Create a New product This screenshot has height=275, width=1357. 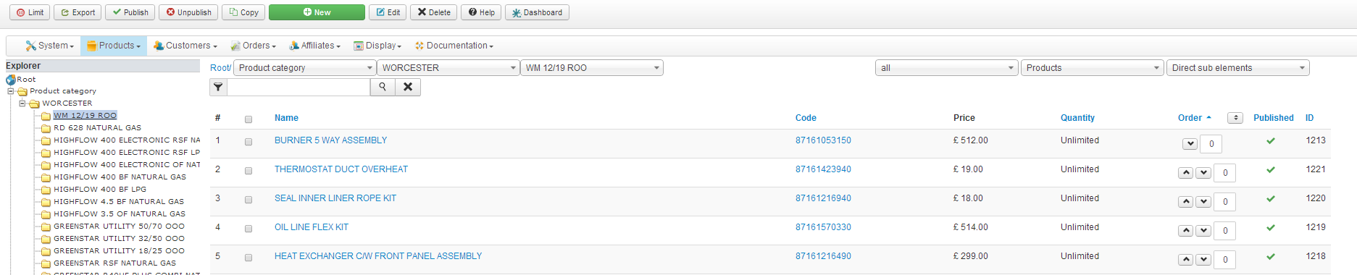point(317,12)
